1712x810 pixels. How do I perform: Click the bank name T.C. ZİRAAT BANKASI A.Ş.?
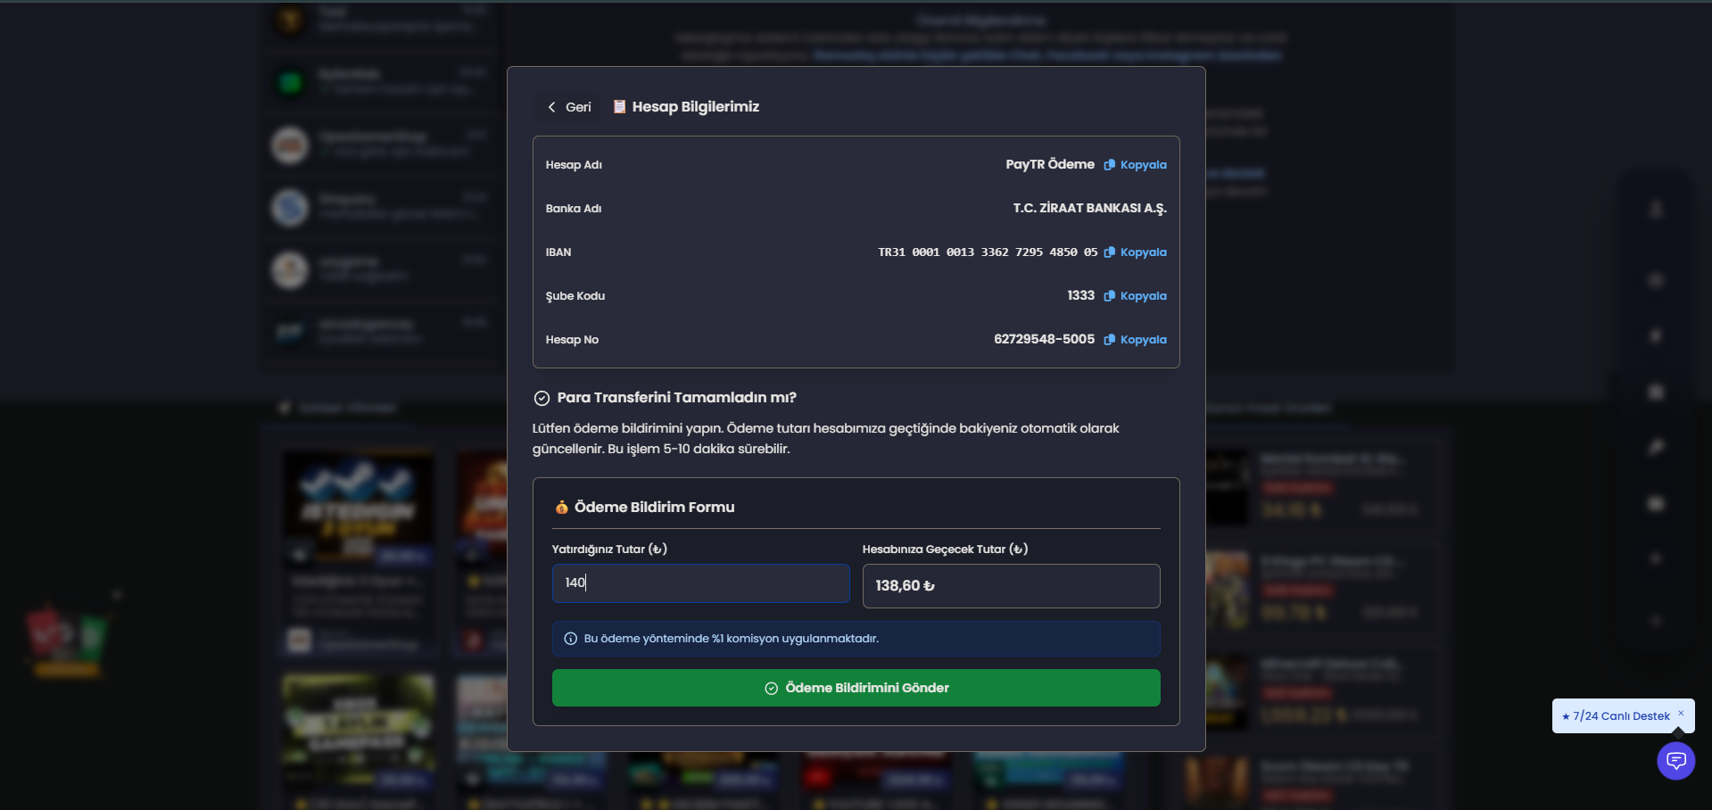(1089, 208)
